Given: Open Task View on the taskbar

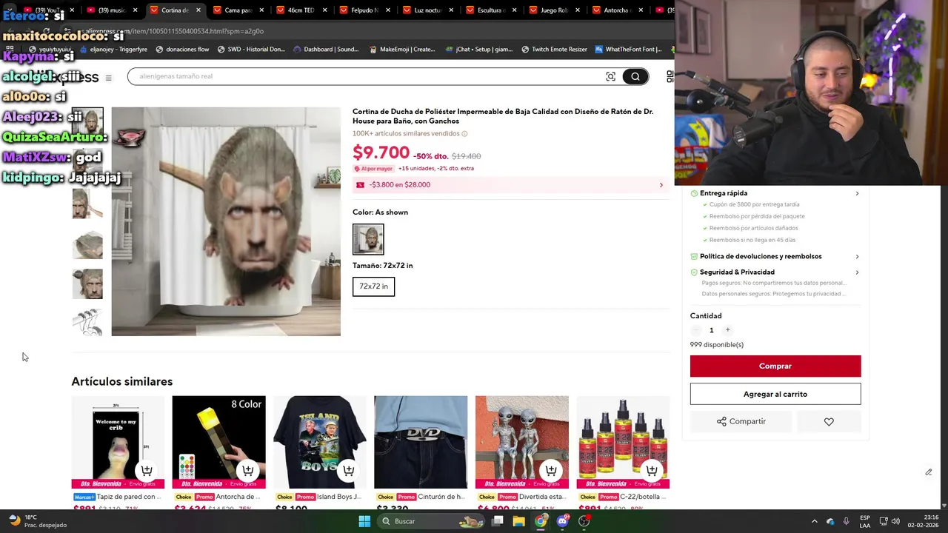Looking at the screenshot, I should click(x=498, y=521).
